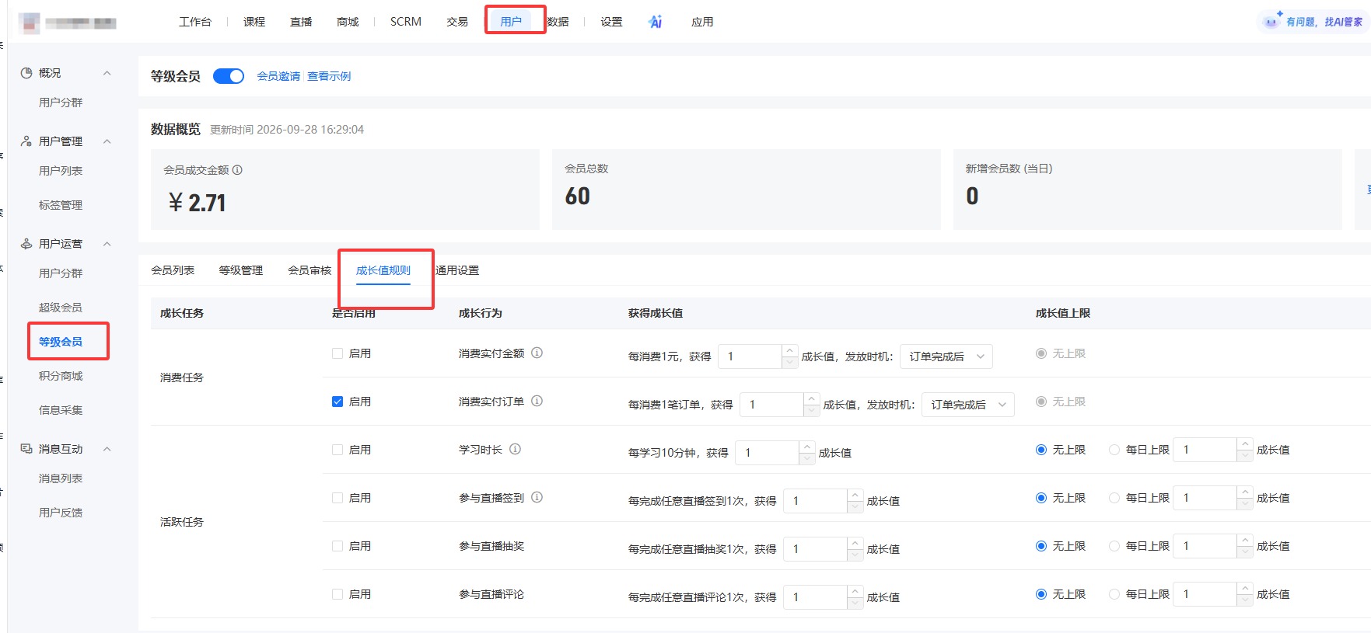Click the 用户运营 icon in sidebar
The height and width of the screenshot is (633, 1371).
[26, 244]
